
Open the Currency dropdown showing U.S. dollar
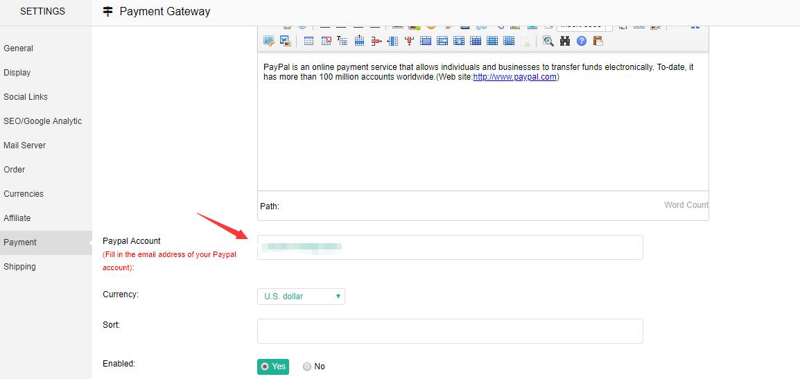click(301, 297)
